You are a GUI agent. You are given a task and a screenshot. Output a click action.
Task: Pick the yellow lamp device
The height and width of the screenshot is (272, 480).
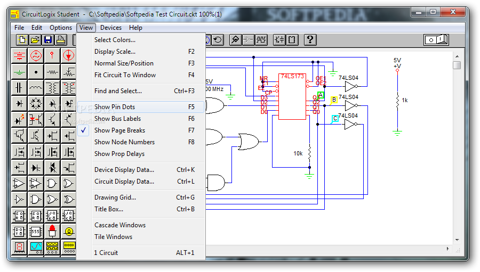pos(69,232)
